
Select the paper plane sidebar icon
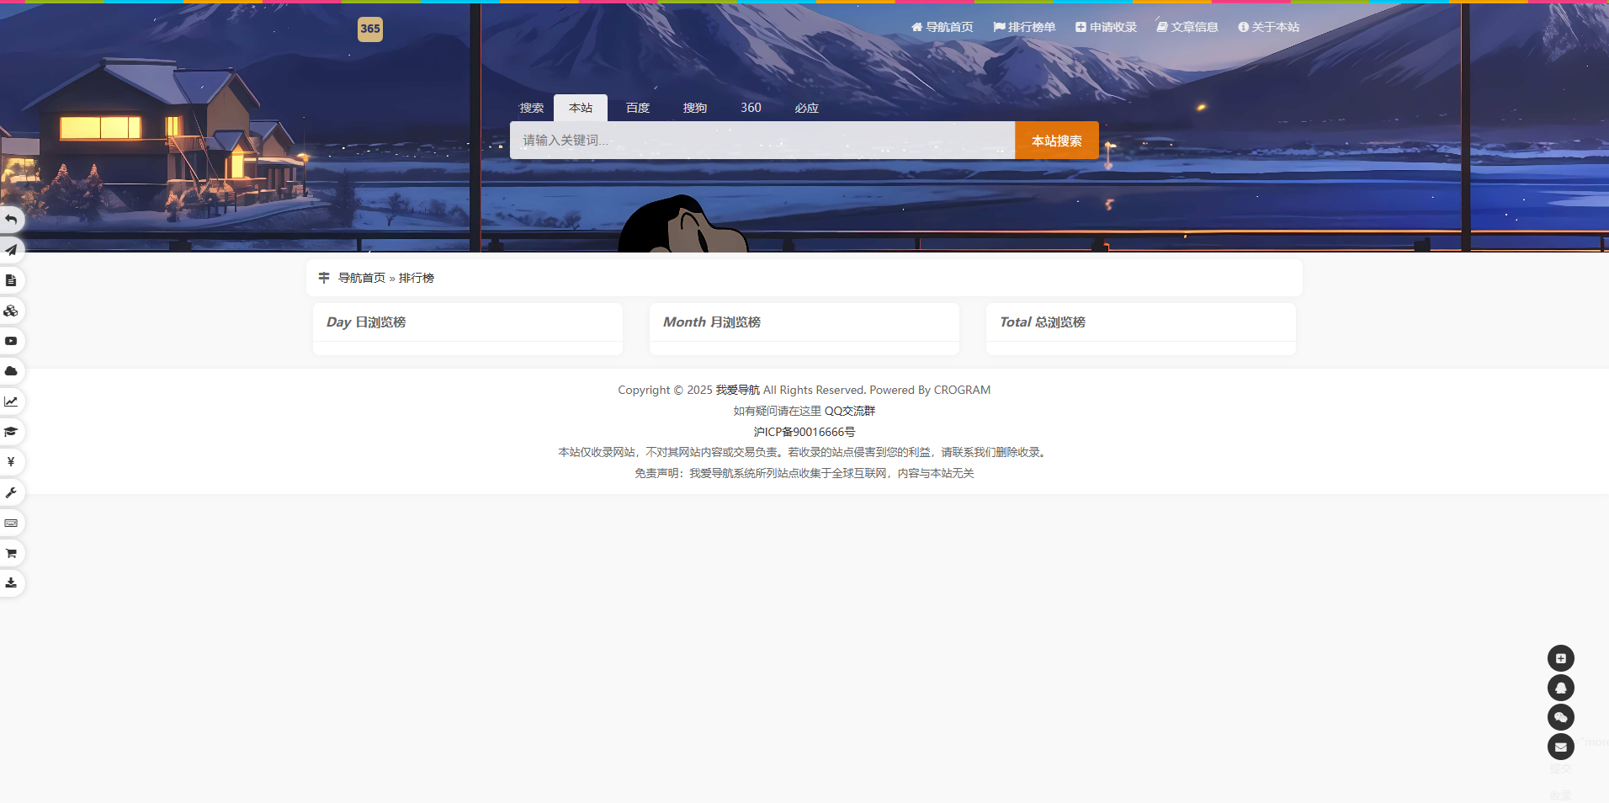pos(11,249)
